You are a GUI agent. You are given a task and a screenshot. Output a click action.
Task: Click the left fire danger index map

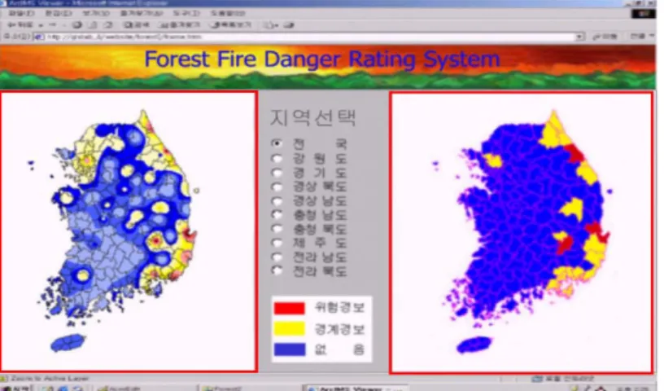click(128, 231)
